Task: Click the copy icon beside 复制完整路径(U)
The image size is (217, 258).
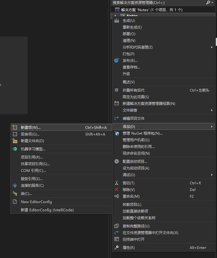Action: pyautogui.click(x=116, y=226)
